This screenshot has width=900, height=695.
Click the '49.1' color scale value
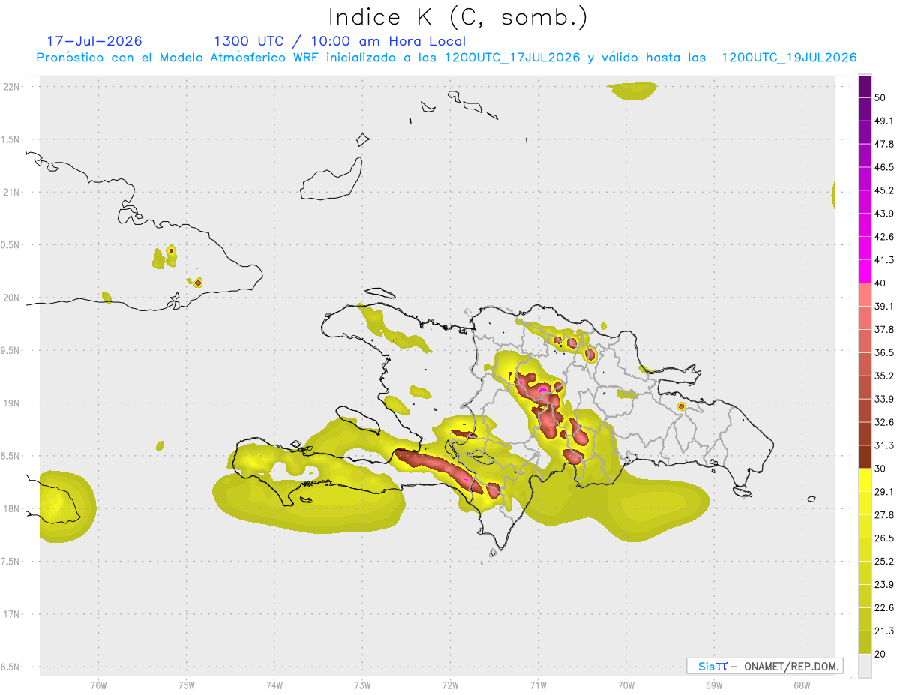click(884, 121)
